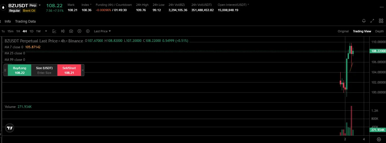Click the Sell/Short 108.21 button

[69, 70]
